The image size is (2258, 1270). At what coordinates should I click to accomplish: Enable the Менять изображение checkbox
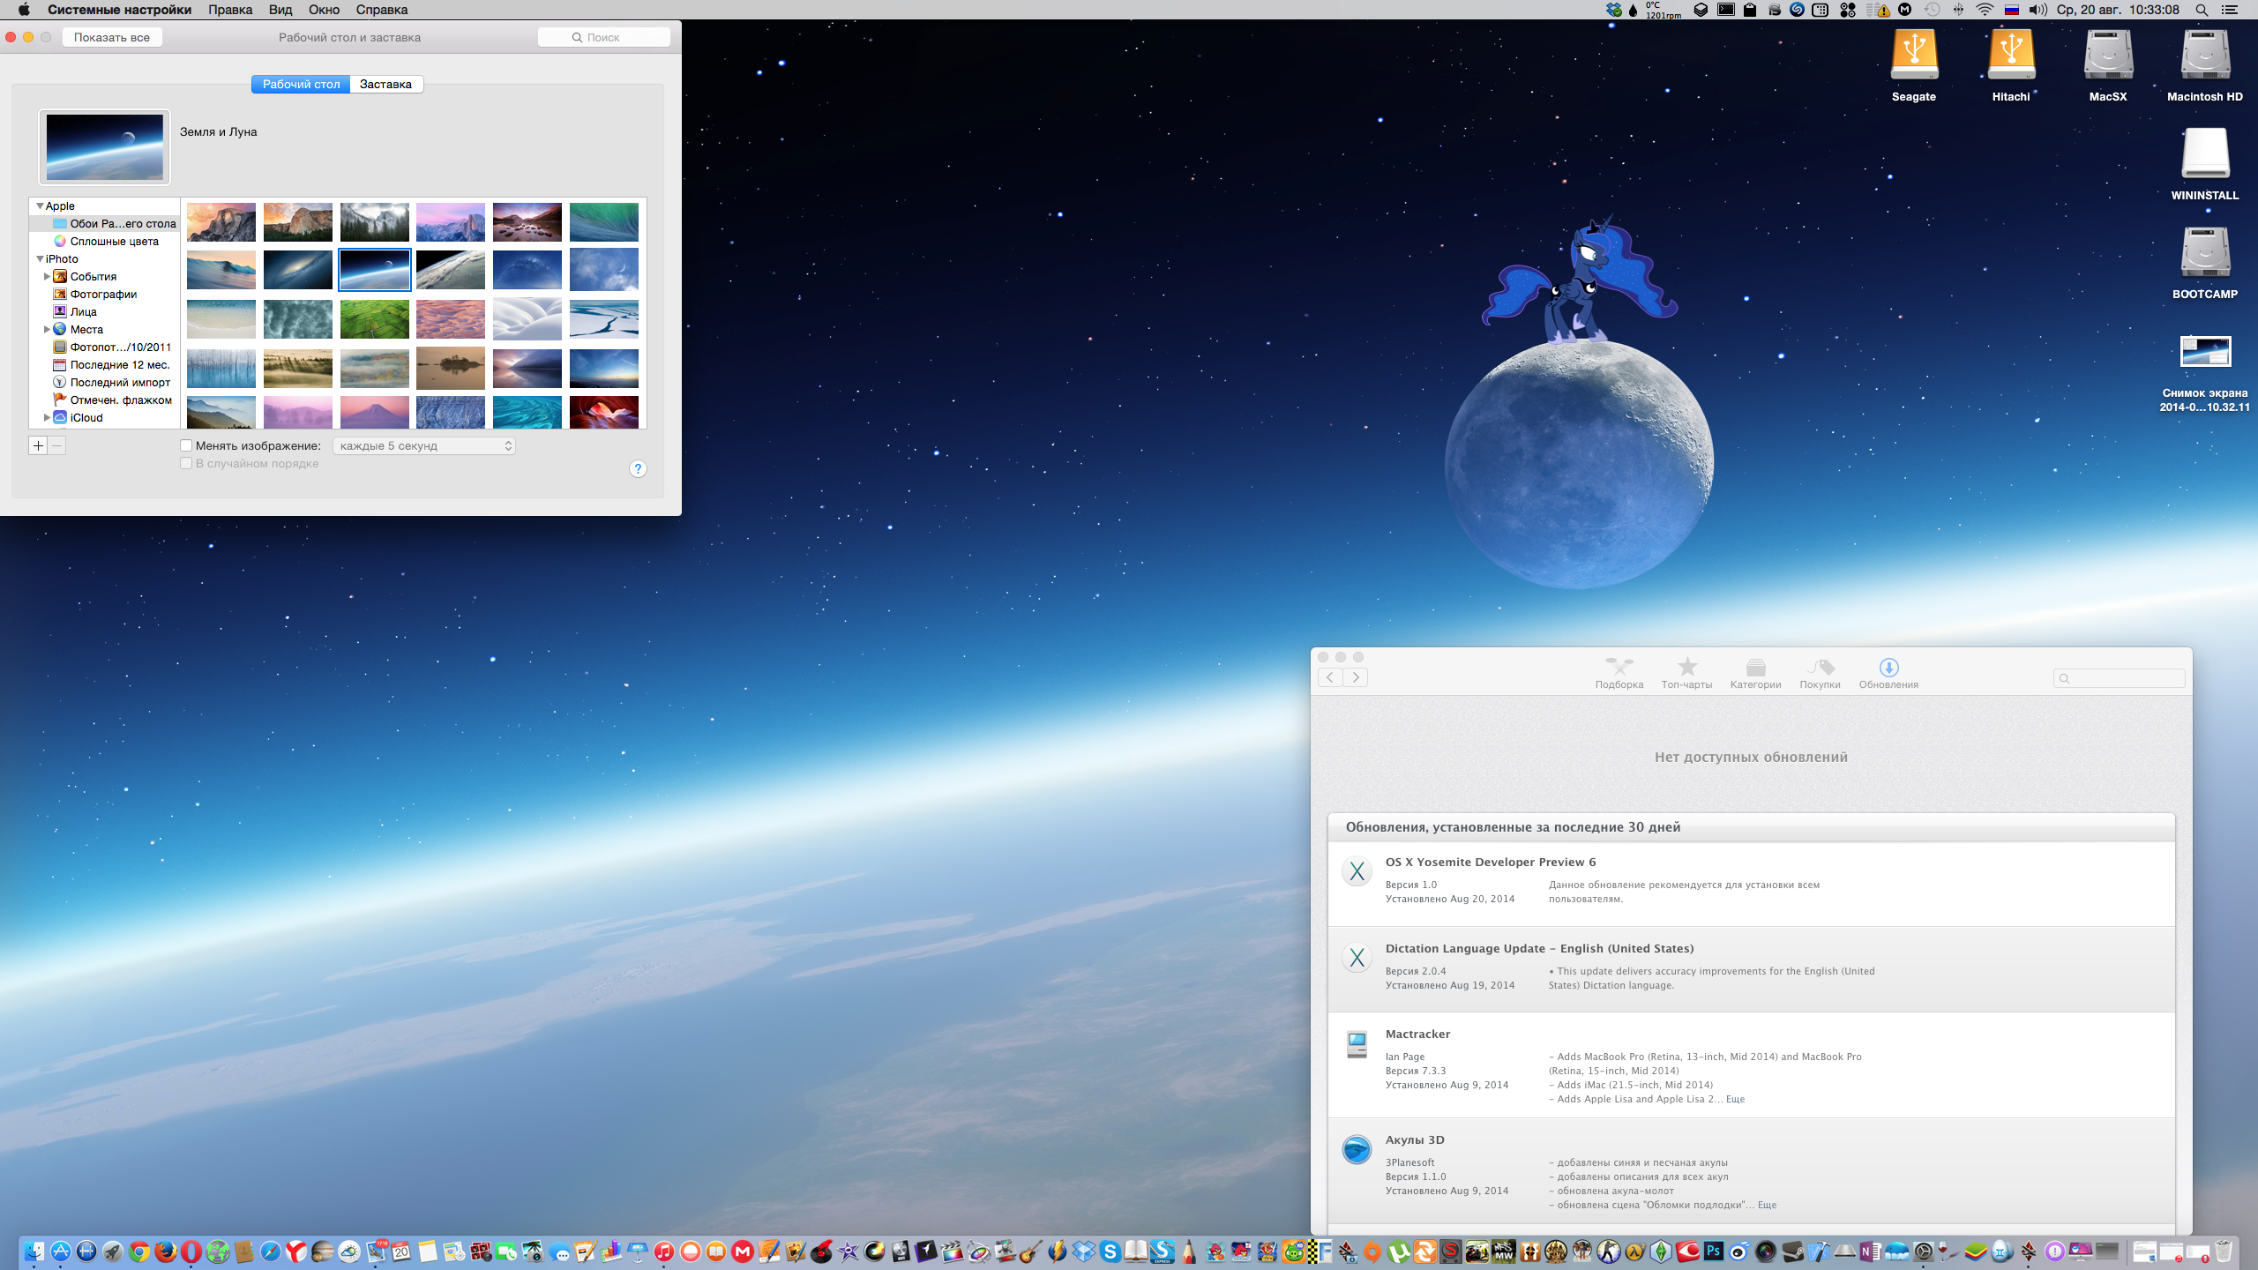tap(186, 445)
